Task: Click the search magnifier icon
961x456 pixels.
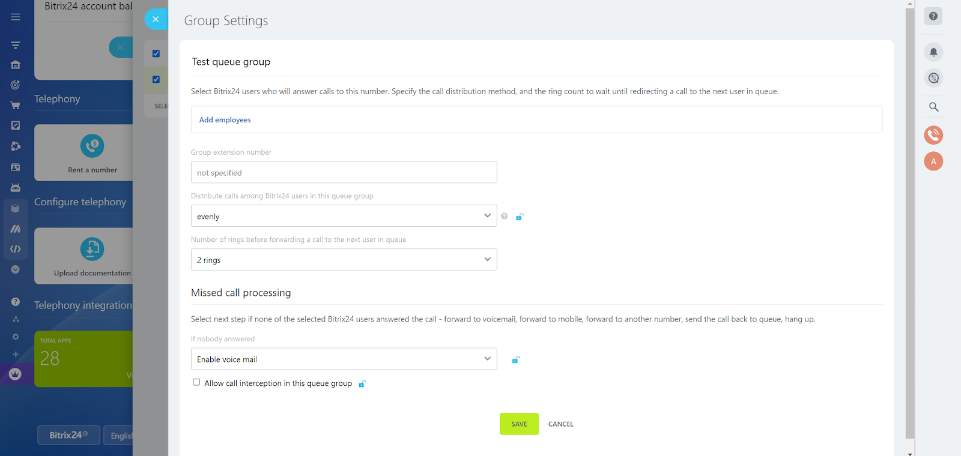Action: 933,107
